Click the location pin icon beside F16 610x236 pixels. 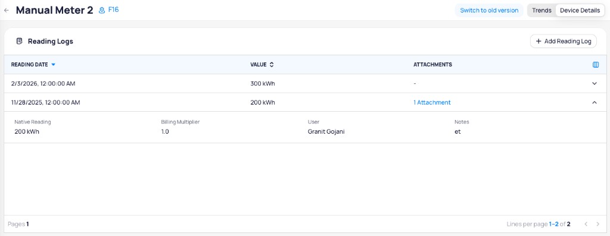pos(102,11)
